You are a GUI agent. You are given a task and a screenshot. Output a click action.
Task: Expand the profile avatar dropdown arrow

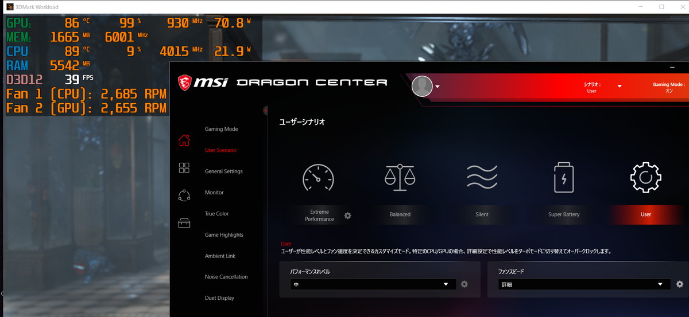point(438,87)
